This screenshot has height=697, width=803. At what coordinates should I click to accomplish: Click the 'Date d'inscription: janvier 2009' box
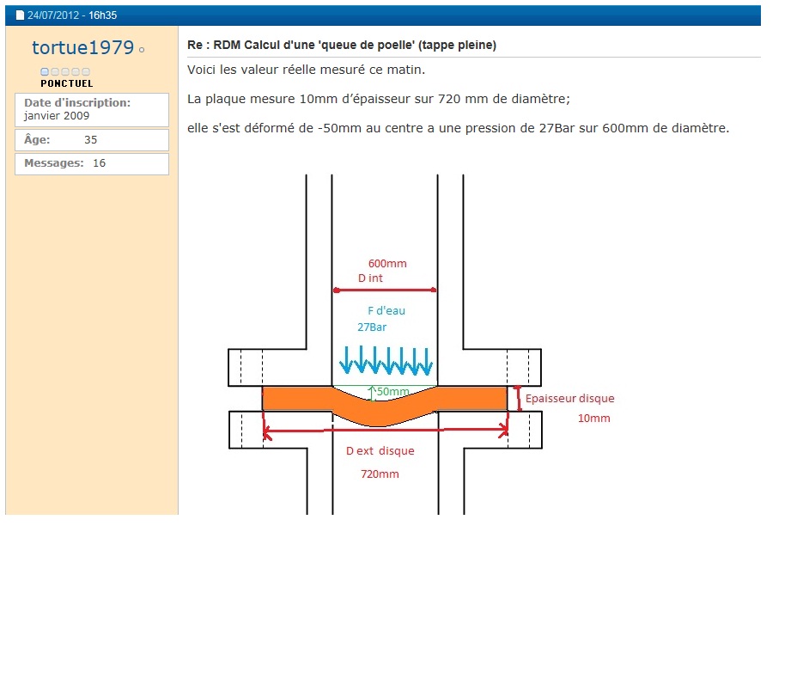click(92, 110)
